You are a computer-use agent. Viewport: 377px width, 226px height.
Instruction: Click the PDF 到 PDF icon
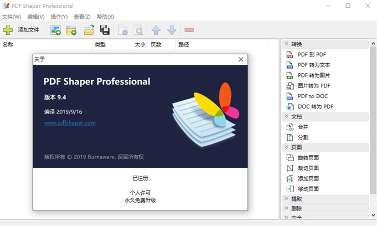290,54
